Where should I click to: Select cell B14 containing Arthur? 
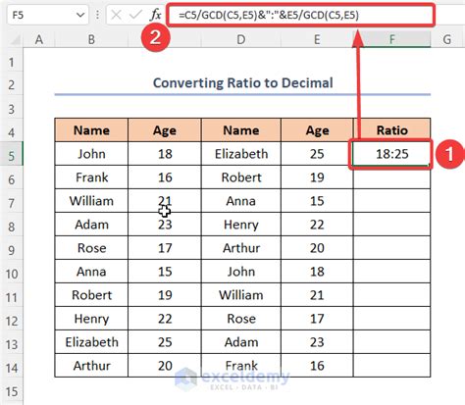[91, 366]
